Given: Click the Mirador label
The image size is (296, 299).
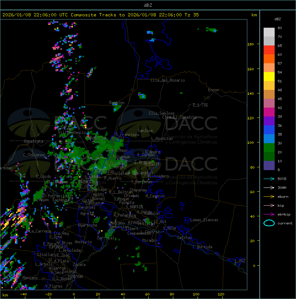Looking at the screenshot, I should pos(150,240).
